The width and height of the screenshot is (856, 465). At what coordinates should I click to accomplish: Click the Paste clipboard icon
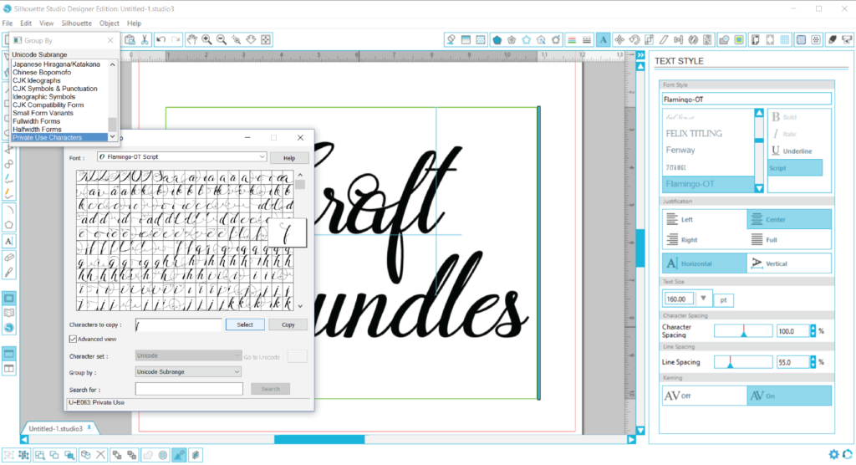point(130,40)
